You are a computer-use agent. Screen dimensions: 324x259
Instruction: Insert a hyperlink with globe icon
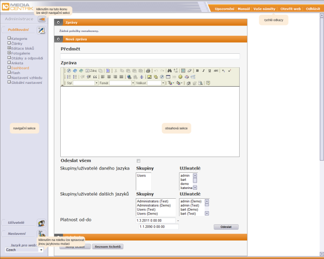pos(129,77)
